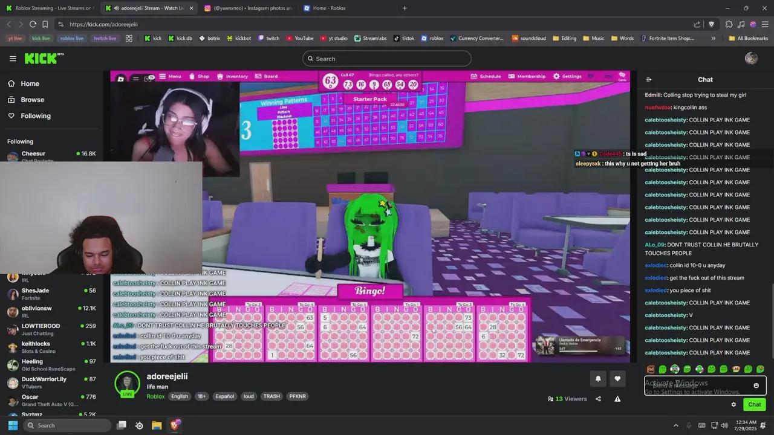774x435 pixels.
Task: Click the Español tag
Action: [x=224, y=396]
